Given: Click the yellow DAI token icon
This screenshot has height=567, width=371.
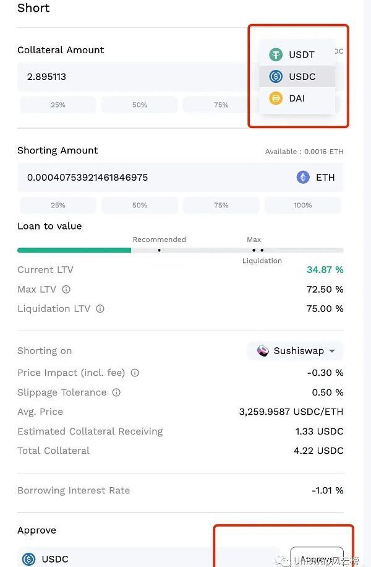Looking at the screenshot, I should [276, 98].
